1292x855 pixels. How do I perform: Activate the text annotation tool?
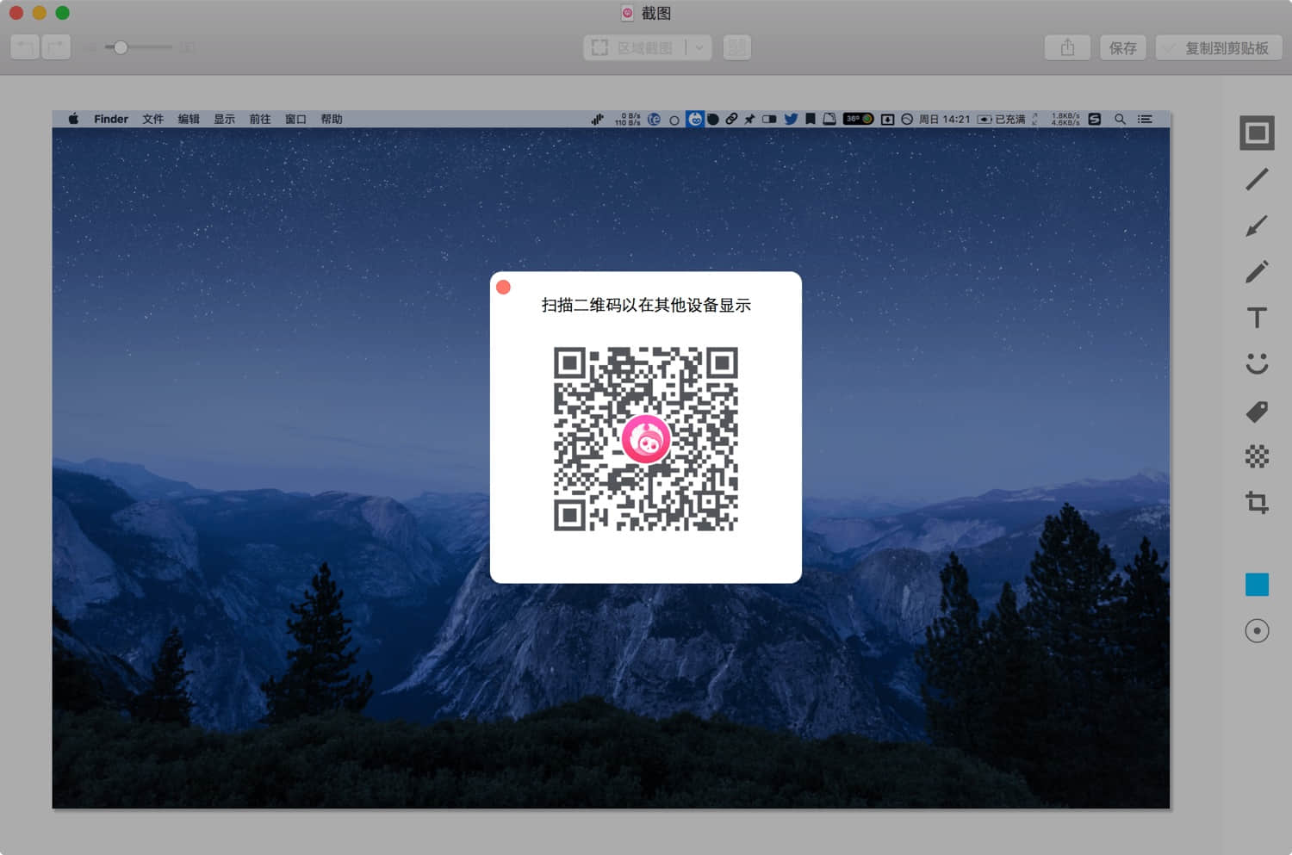1256,317
